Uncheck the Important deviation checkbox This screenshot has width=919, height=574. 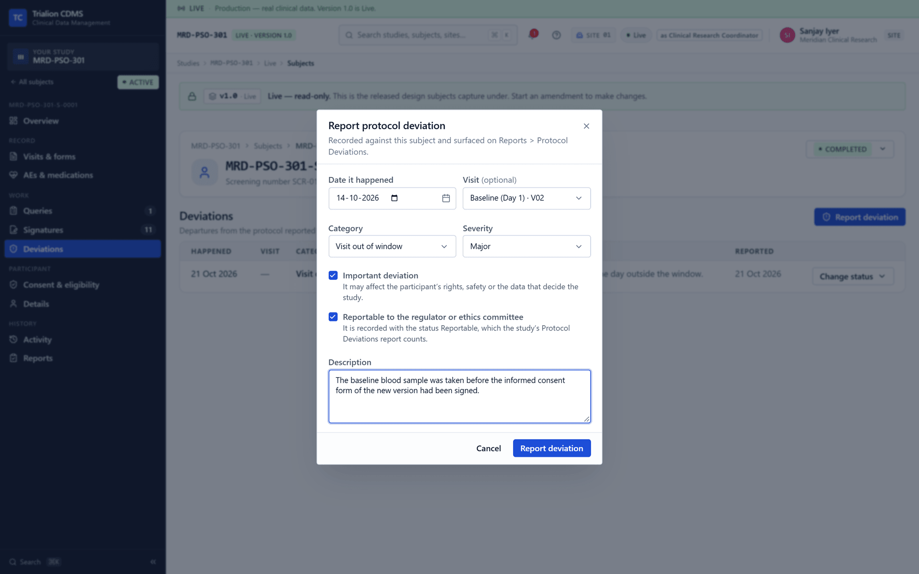(x=333, y=276)
